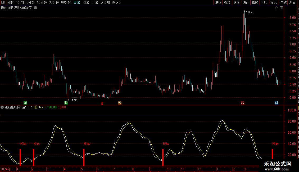This screenshot has width=299, height=172.
Task: Click the 标记 mark button
Action: point(273,2)
